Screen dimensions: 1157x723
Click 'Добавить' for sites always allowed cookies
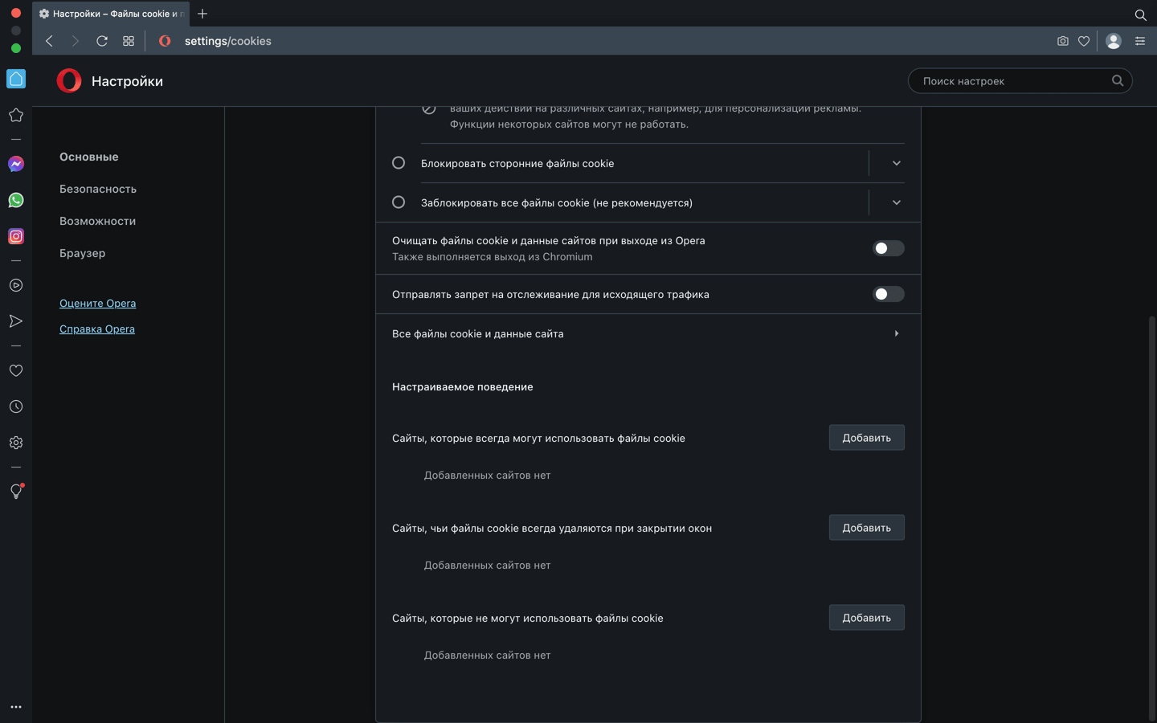(x=867, y=438)
